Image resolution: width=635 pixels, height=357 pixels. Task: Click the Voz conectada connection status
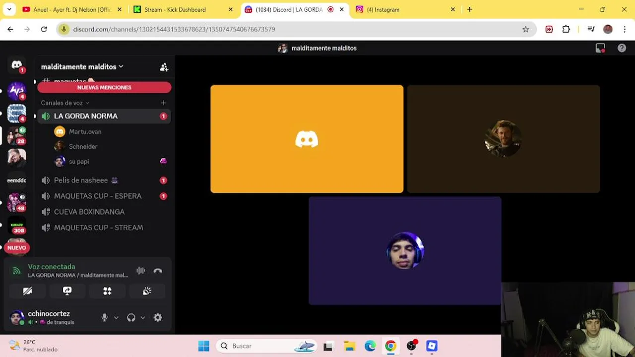click(x=52, y=267)
